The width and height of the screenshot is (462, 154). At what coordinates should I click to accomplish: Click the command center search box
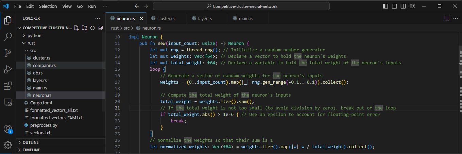coord(241,6)
